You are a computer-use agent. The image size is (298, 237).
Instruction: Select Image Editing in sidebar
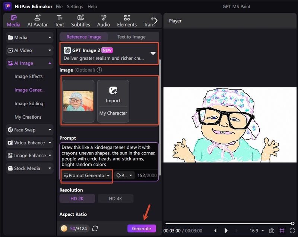tap(29, 103)
